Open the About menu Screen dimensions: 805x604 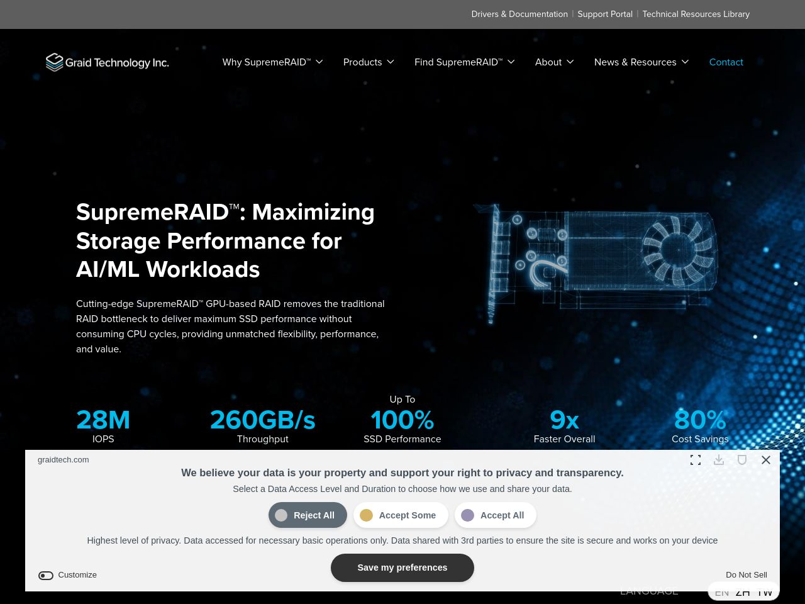(554, 62)
